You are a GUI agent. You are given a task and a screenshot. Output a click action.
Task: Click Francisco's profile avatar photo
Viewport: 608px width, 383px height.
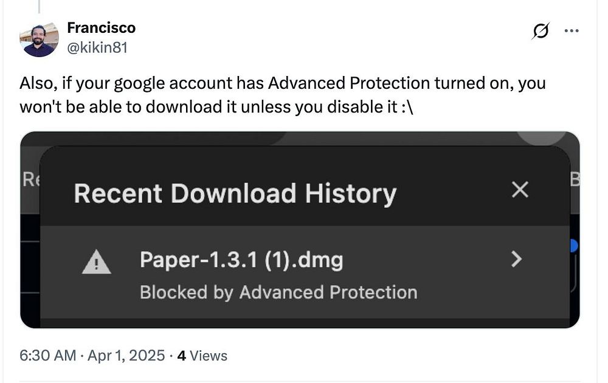click(x=38, y=40)
